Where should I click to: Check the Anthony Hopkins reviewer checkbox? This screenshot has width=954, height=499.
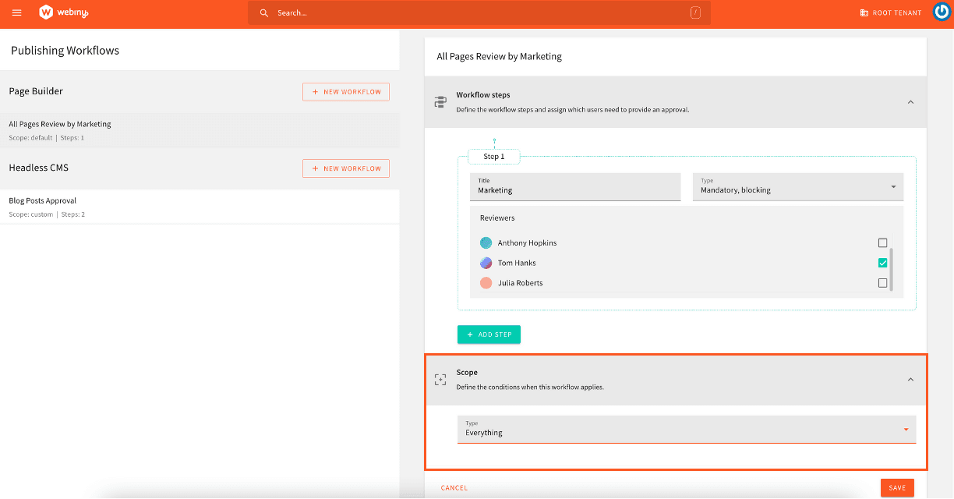(882, 242)
